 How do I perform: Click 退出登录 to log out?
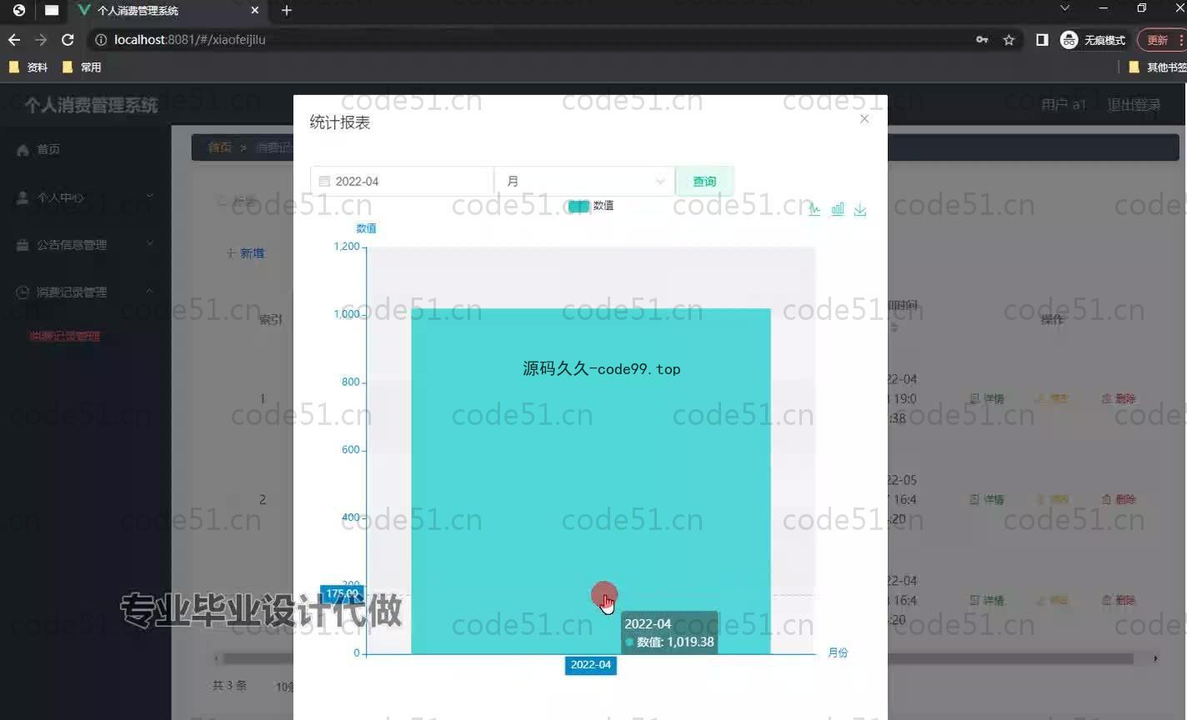point(1134,105)
